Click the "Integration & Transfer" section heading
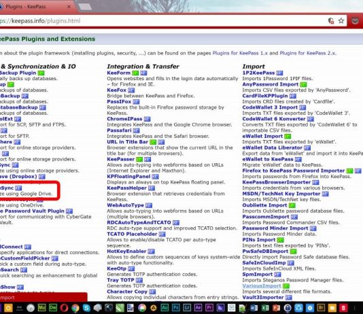 pos(143,67)
